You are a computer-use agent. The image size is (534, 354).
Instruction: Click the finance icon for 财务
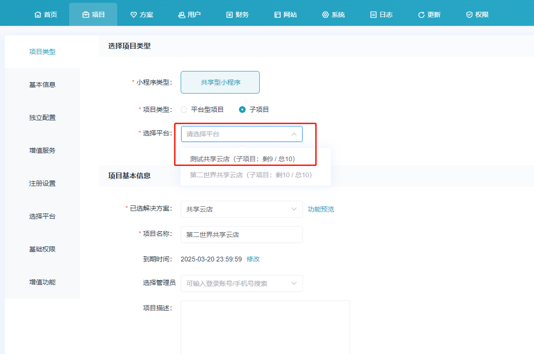(x=230, y=15)
